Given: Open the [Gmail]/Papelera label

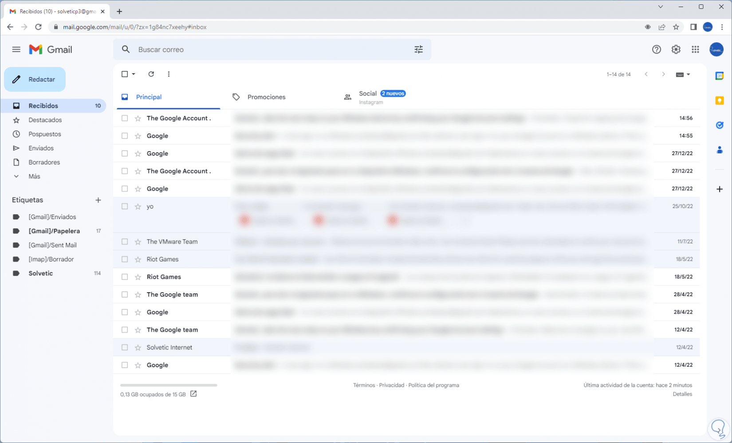Looking at the screenshot, I should click(x=53, y=231).
